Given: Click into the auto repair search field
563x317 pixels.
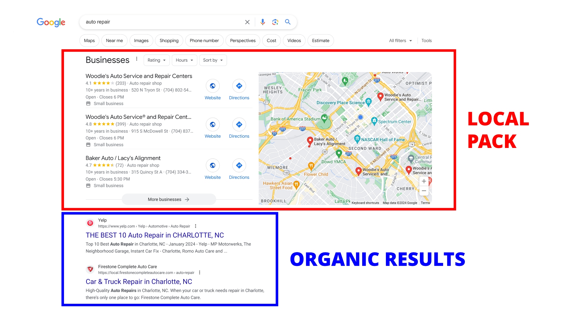Looking at the screenshot, I should tap(163, 22).
